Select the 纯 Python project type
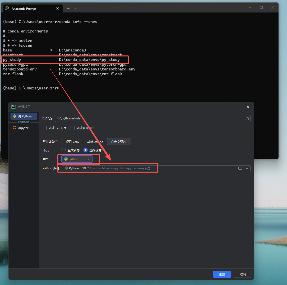 pyautogui.click(x=24, y=116)
